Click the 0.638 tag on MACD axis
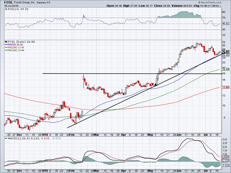 (x=226, y=157)
